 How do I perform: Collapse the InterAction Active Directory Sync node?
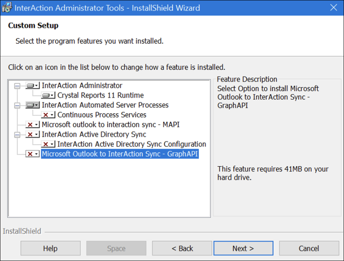[x=17, y=135]
